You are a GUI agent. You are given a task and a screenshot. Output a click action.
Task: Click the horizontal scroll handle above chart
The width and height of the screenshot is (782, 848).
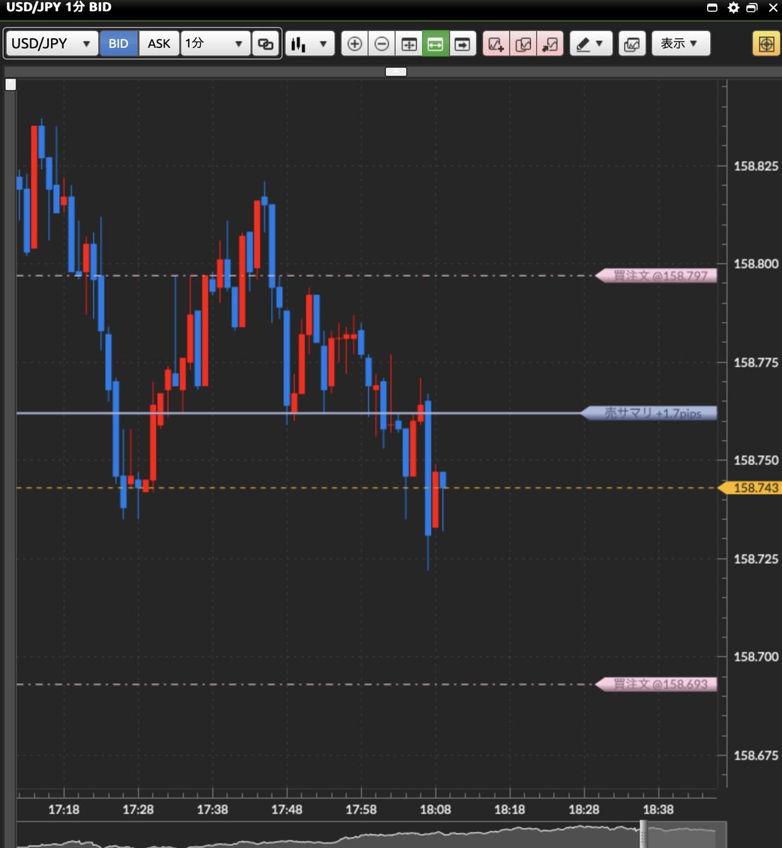[396, 71]
